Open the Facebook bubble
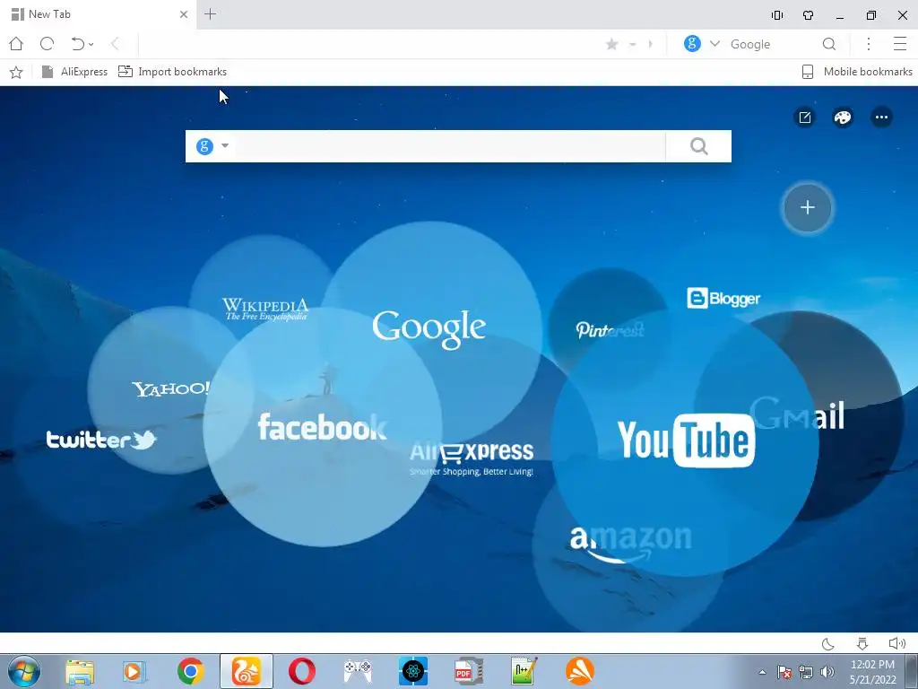 (322, 426)
